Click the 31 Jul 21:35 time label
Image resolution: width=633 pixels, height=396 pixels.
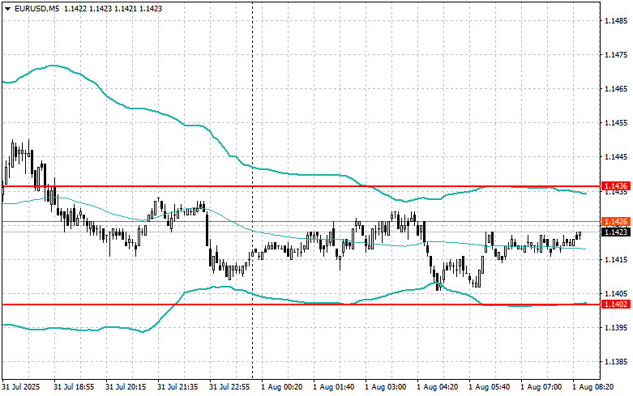[x=177, y=387]
